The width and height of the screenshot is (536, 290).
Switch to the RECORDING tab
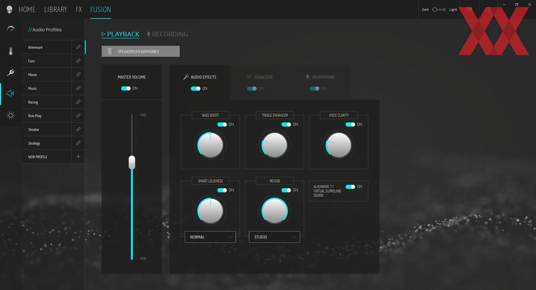click(x=167, y=34)
